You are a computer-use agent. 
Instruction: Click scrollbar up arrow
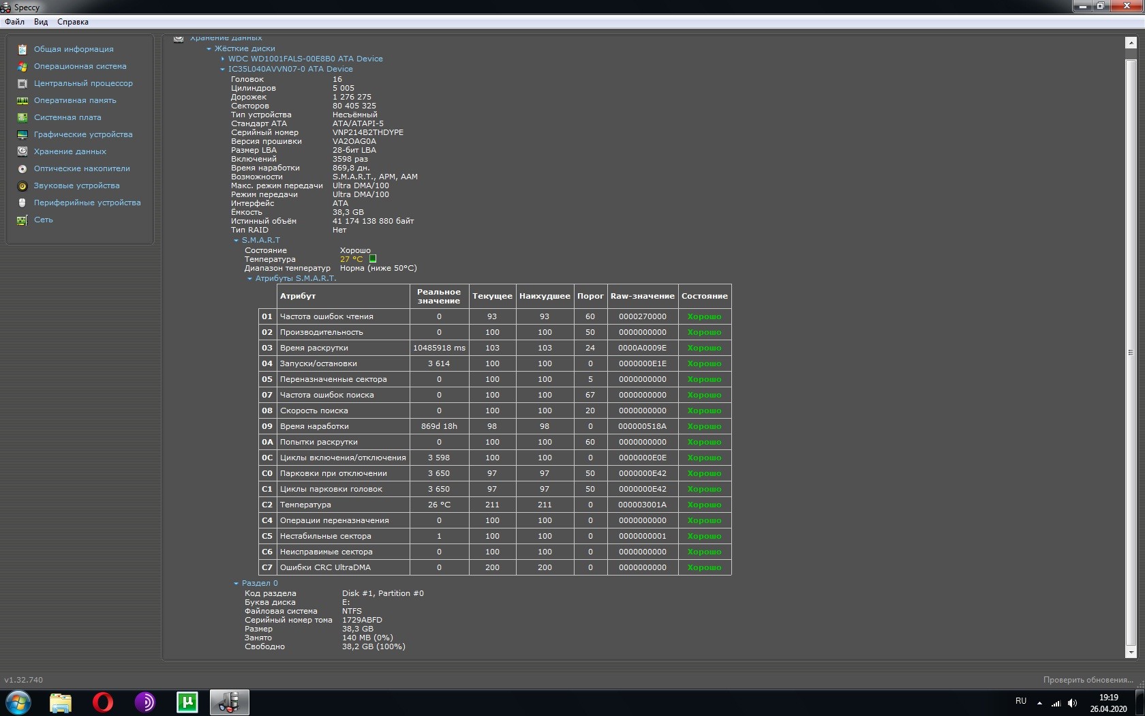coord(1131,43)
